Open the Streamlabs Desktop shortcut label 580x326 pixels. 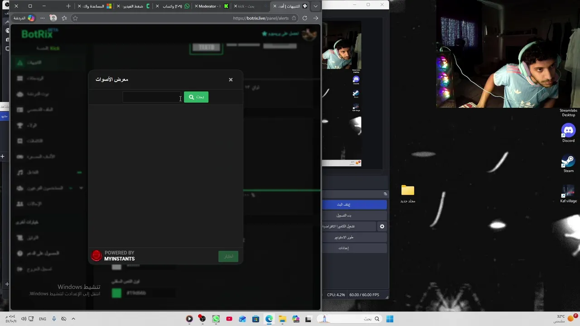(x=568, y=113)
